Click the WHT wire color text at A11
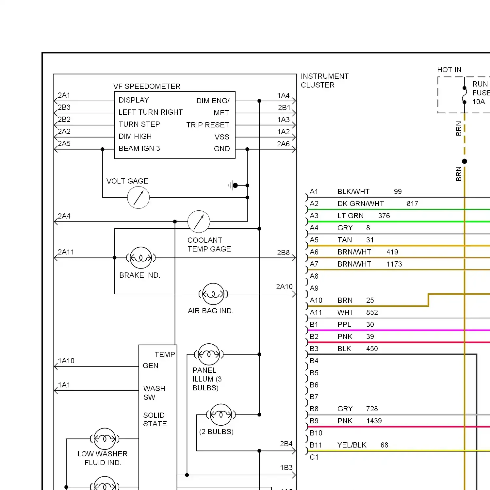Screen dimensions: 490x490 tap(346, 312)
